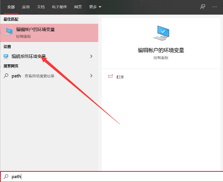Click the magnifier icon beside path web result
This screenshot has height=182, width=223.
[x=6, y=76]
